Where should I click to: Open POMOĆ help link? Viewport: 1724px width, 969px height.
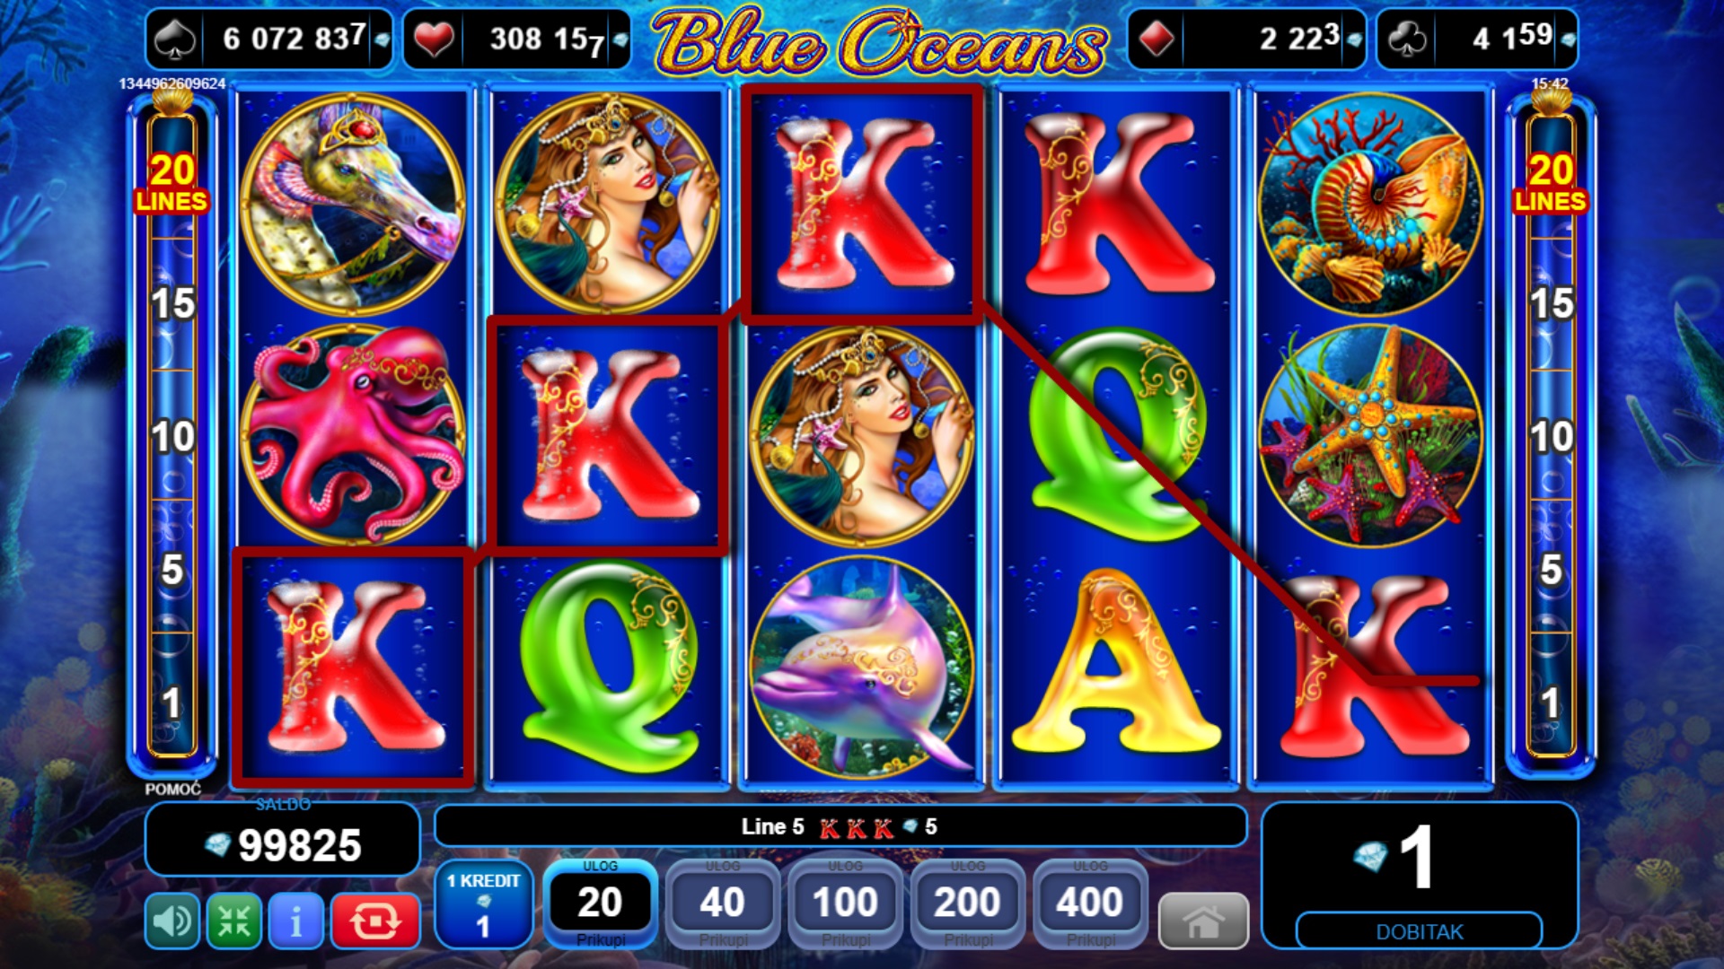coord(173,789)
